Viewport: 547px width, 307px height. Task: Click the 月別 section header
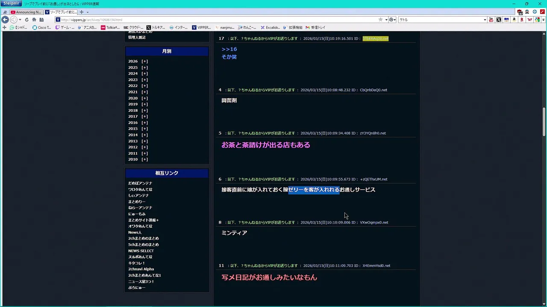[x=167, y=51]
